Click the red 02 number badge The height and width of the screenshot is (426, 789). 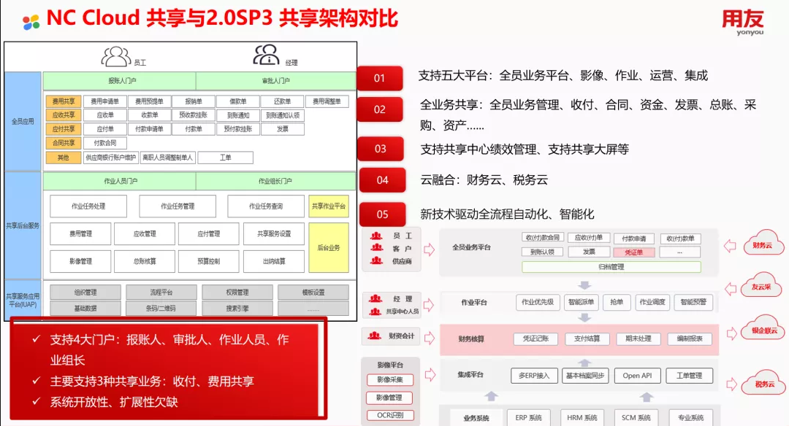pyautogui.click(x=380, y=109)
